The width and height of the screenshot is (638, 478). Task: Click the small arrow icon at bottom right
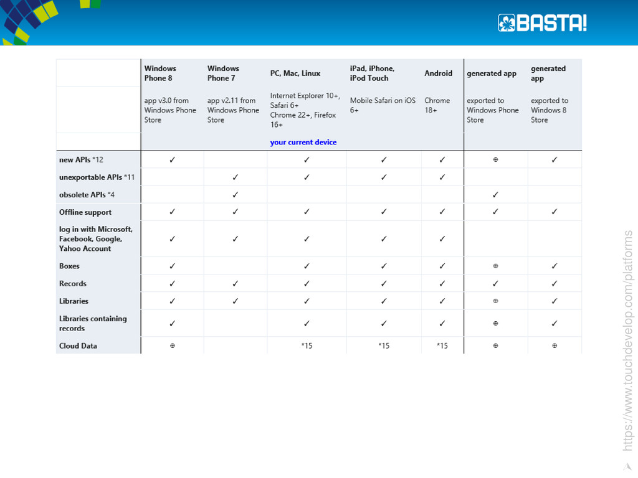coord(627,467)
